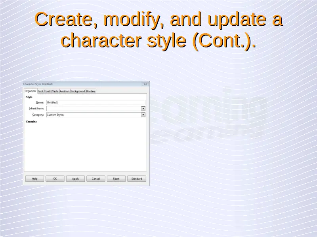317x237 pixels.
Task: Click the Standard button
Action: pos(137,179)
